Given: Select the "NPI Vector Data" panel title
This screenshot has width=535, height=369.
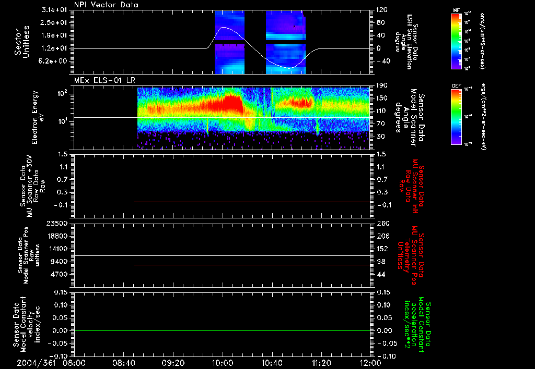Looking at the screenshot, I should (x=106, y=5).
